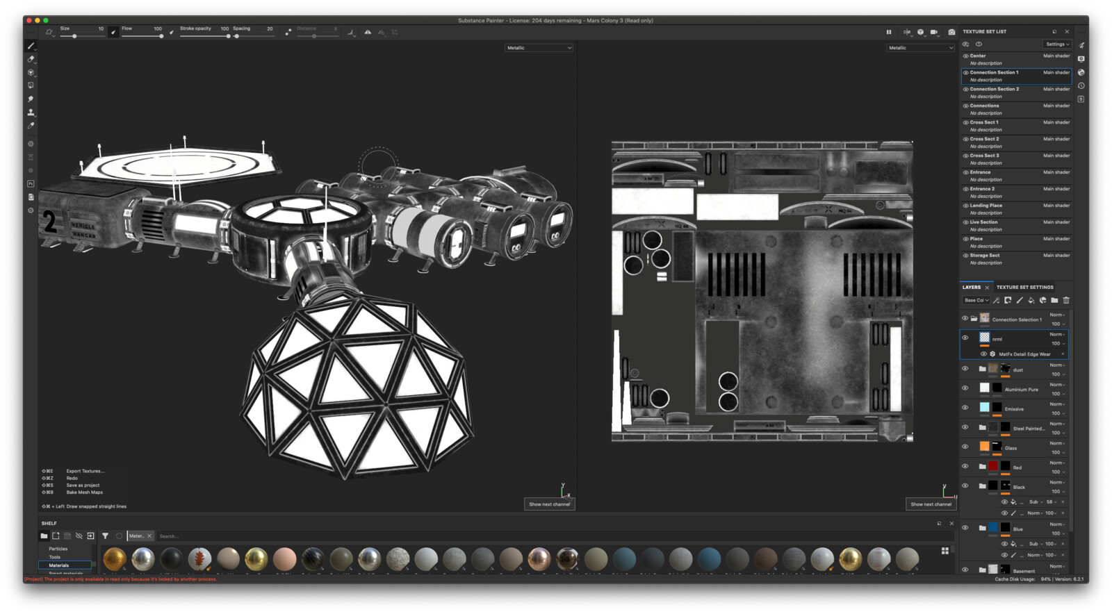
Task: Delete layer with trash icon
Action: pos(1066,300)
